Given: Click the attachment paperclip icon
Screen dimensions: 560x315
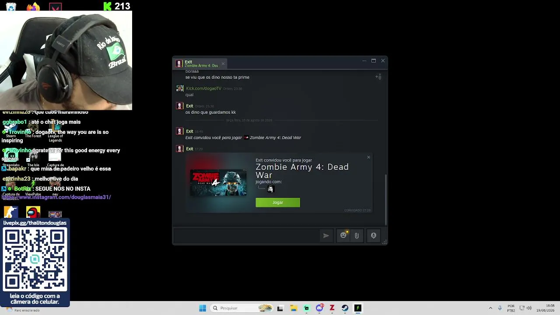Looking at the screenshot, I should coord(357,235).
